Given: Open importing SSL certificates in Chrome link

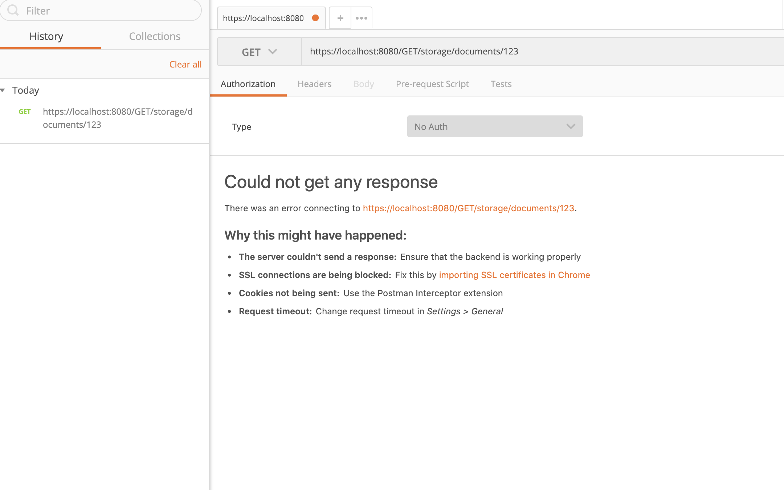Looking at the screenshot, I should coord(515,275).
